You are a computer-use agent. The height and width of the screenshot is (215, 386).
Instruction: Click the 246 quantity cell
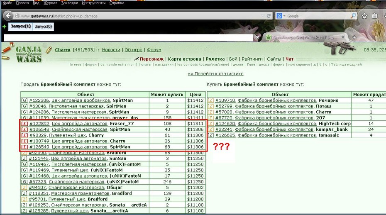coord(167,182)
